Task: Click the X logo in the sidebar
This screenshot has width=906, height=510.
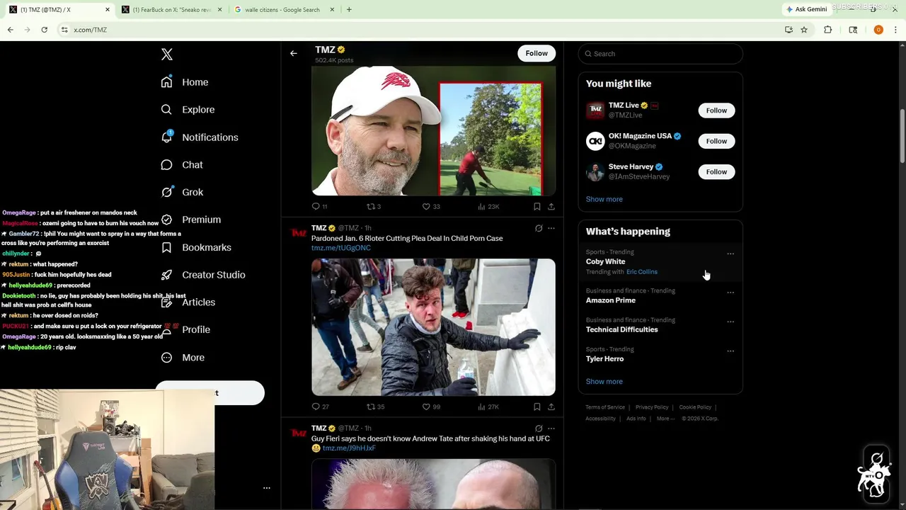Action: coord(167,55)
